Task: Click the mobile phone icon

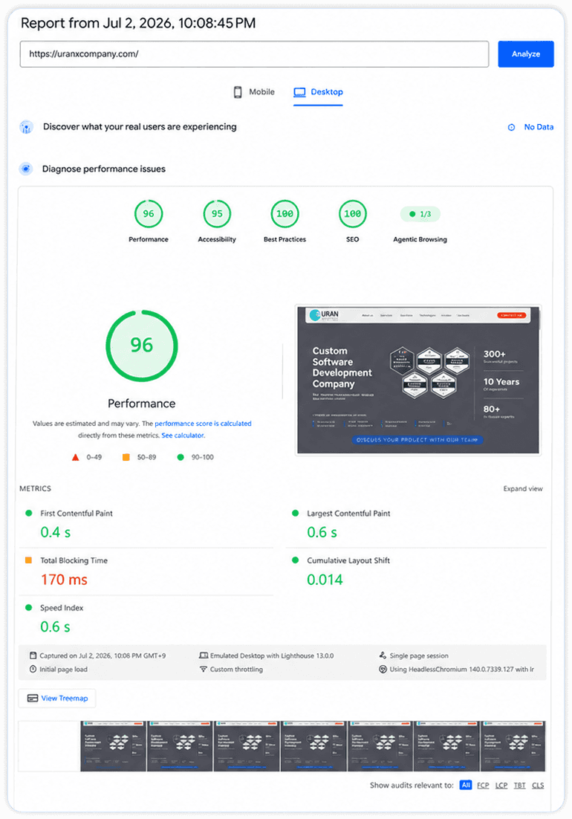Action: click(x=238, y=92)
